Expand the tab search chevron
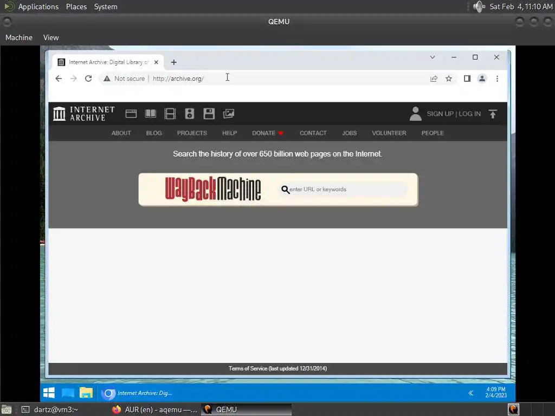The height and width of the screenshot is (416, 555). tap(433, 57)
